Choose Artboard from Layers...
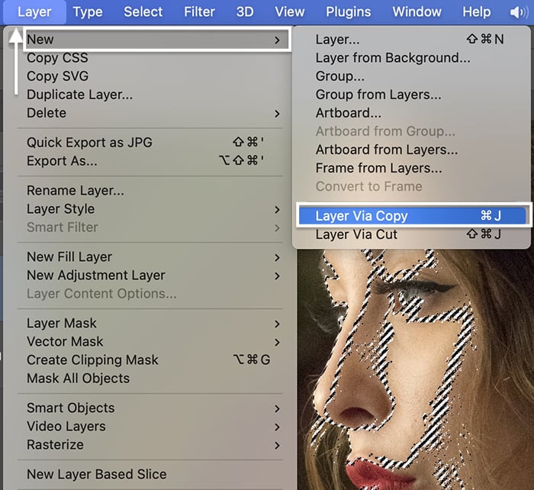Screen dimensions: 534x490 [411, 150]
